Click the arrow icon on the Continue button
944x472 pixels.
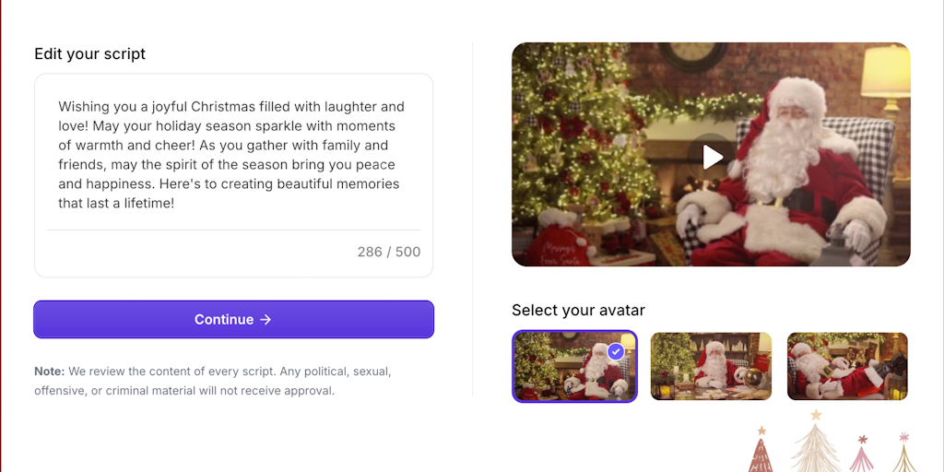coord(265,320)
